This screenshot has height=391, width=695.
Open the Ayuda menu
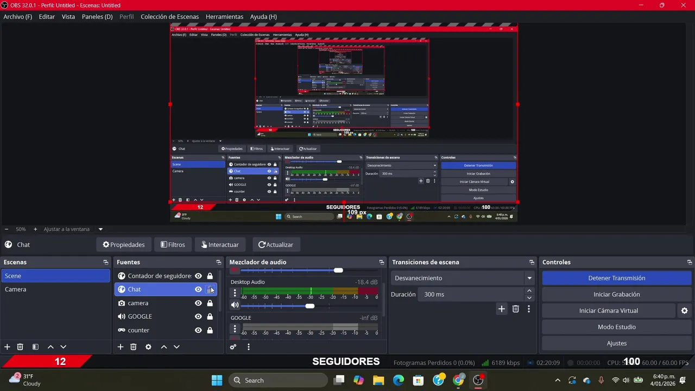pyautogui.click(x=263, y=17)
